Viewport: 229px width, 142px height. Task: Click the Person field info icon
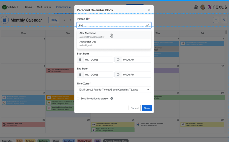(x=87, y=19)
